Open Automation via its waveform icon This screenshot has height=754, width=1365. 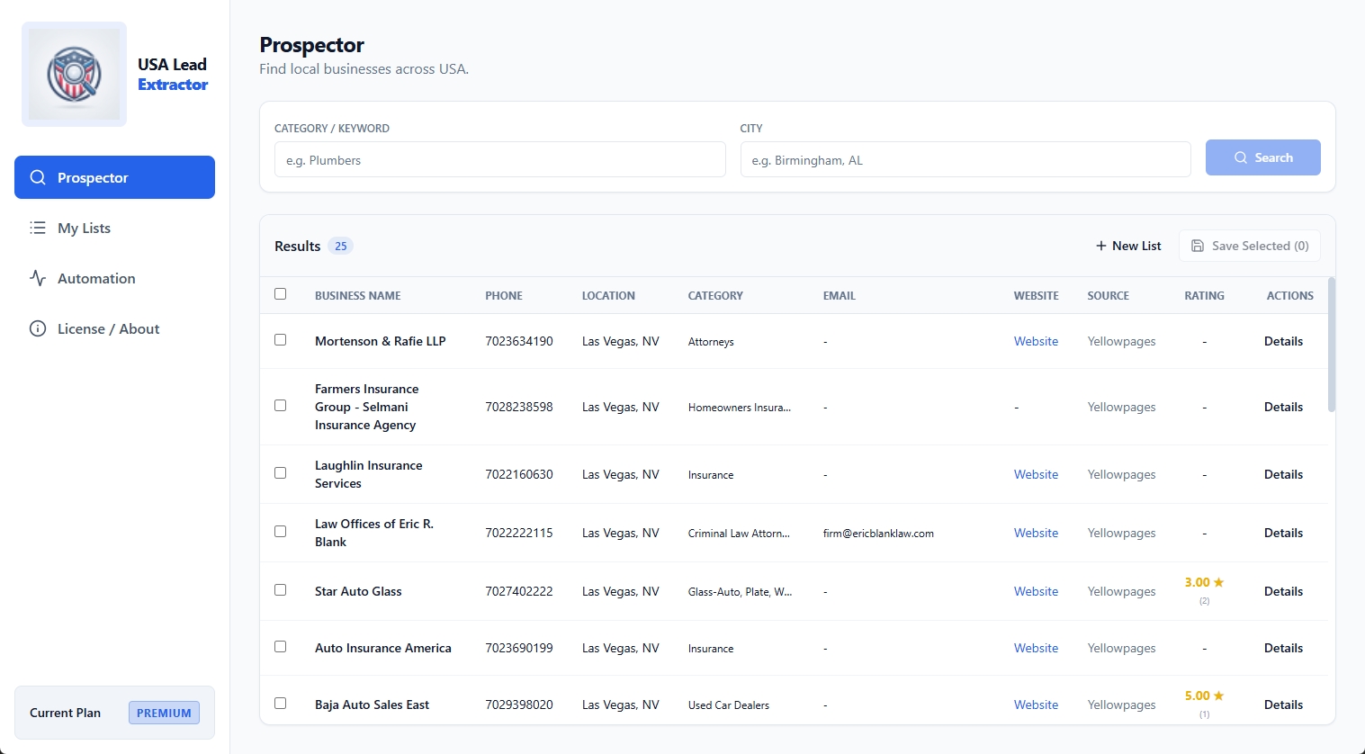38,278
